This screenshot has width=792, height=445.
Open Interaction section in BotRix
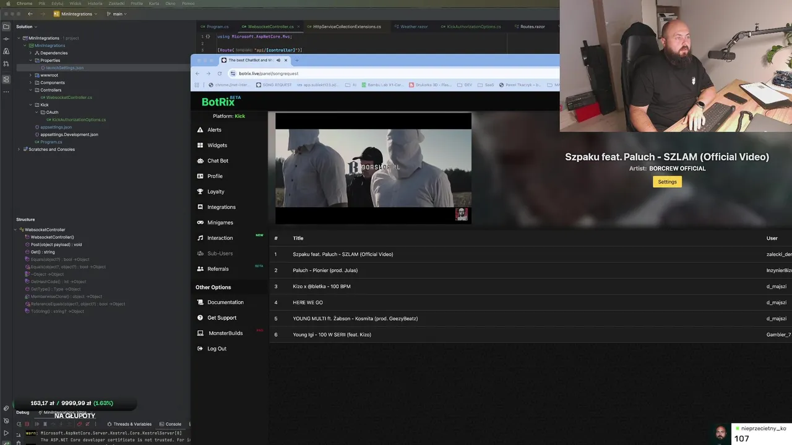215,238
